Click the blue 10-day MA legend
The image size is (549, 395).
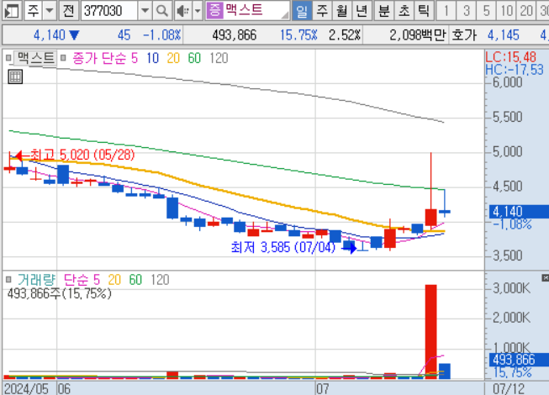click(x=152, y=58)
